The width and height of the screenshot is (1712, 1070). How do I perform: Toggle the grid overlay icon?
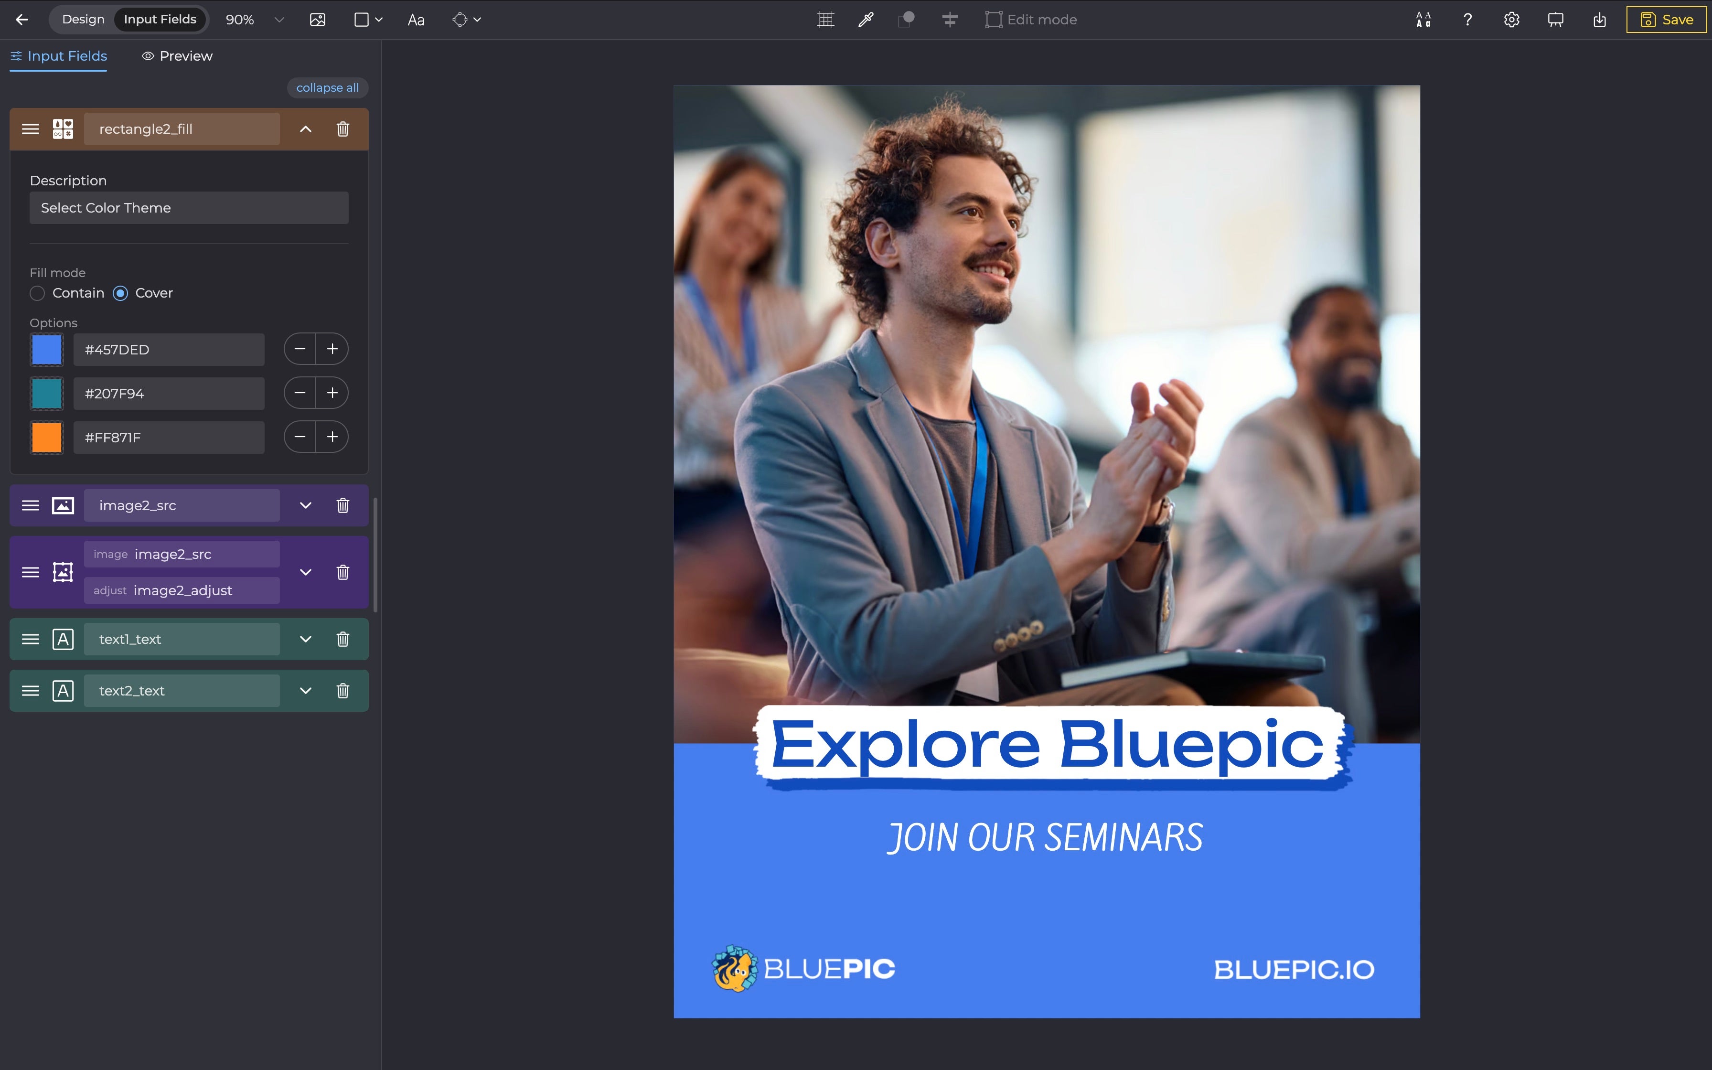pyautogui.click(x=825, y=20)
